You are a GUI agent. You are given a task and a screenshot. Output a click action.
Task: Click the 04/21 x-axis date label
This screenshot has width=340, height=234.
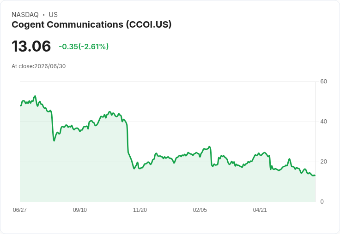tap(260, 210)
